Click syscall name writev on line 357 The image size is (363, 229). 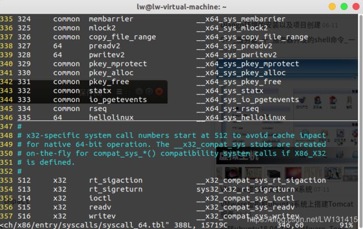pyautogui.click(x=102, y=216)
